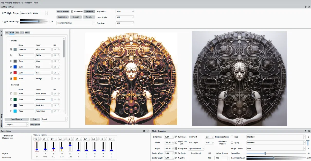311x161 pixels.
Task: Click the Overture Light Gray color swatch
Action: (15, 49)
